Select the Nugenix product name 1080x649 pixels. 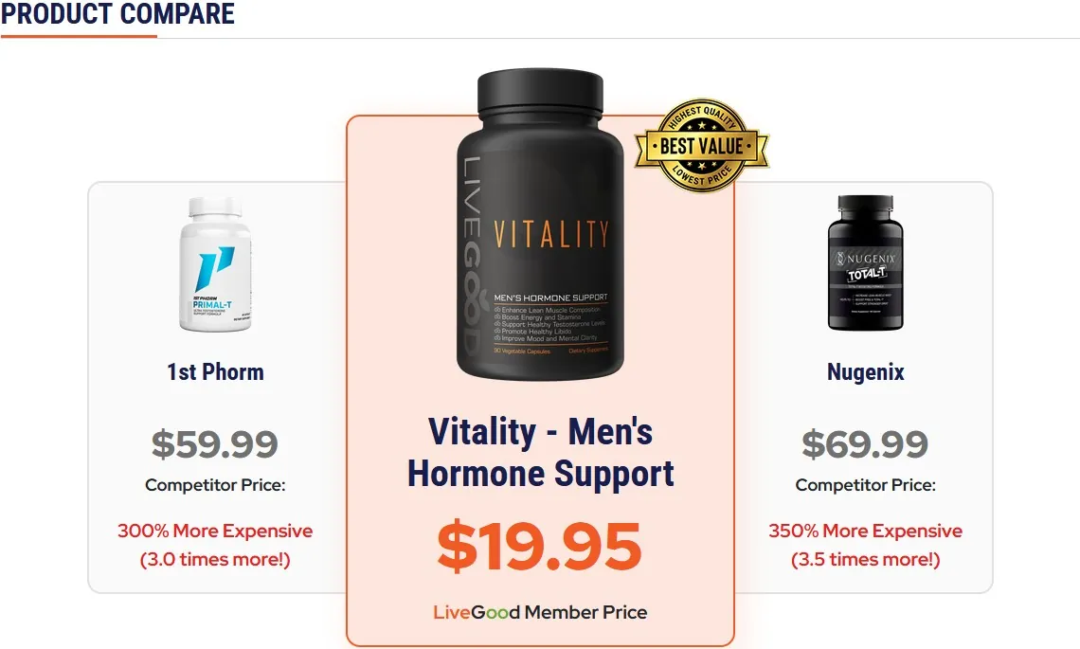pos(865,372)
